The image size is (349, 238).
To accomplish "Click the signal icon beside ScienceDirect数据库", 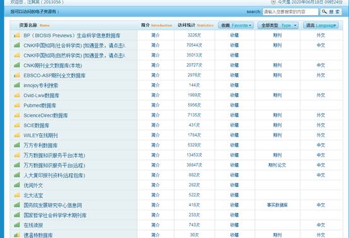I will 17,115.
